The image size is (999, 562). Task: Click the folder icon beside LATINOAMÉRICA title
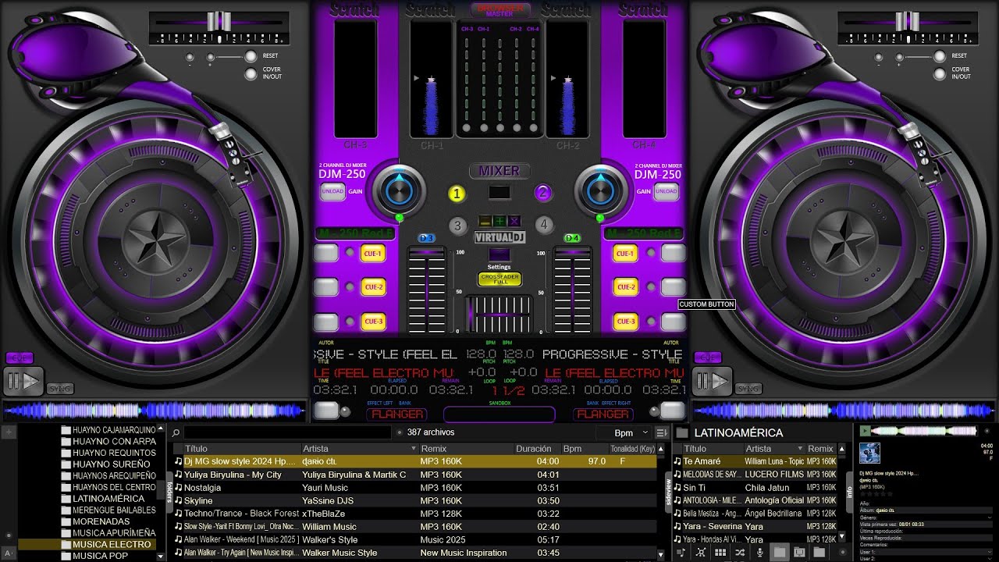[682, 432]
